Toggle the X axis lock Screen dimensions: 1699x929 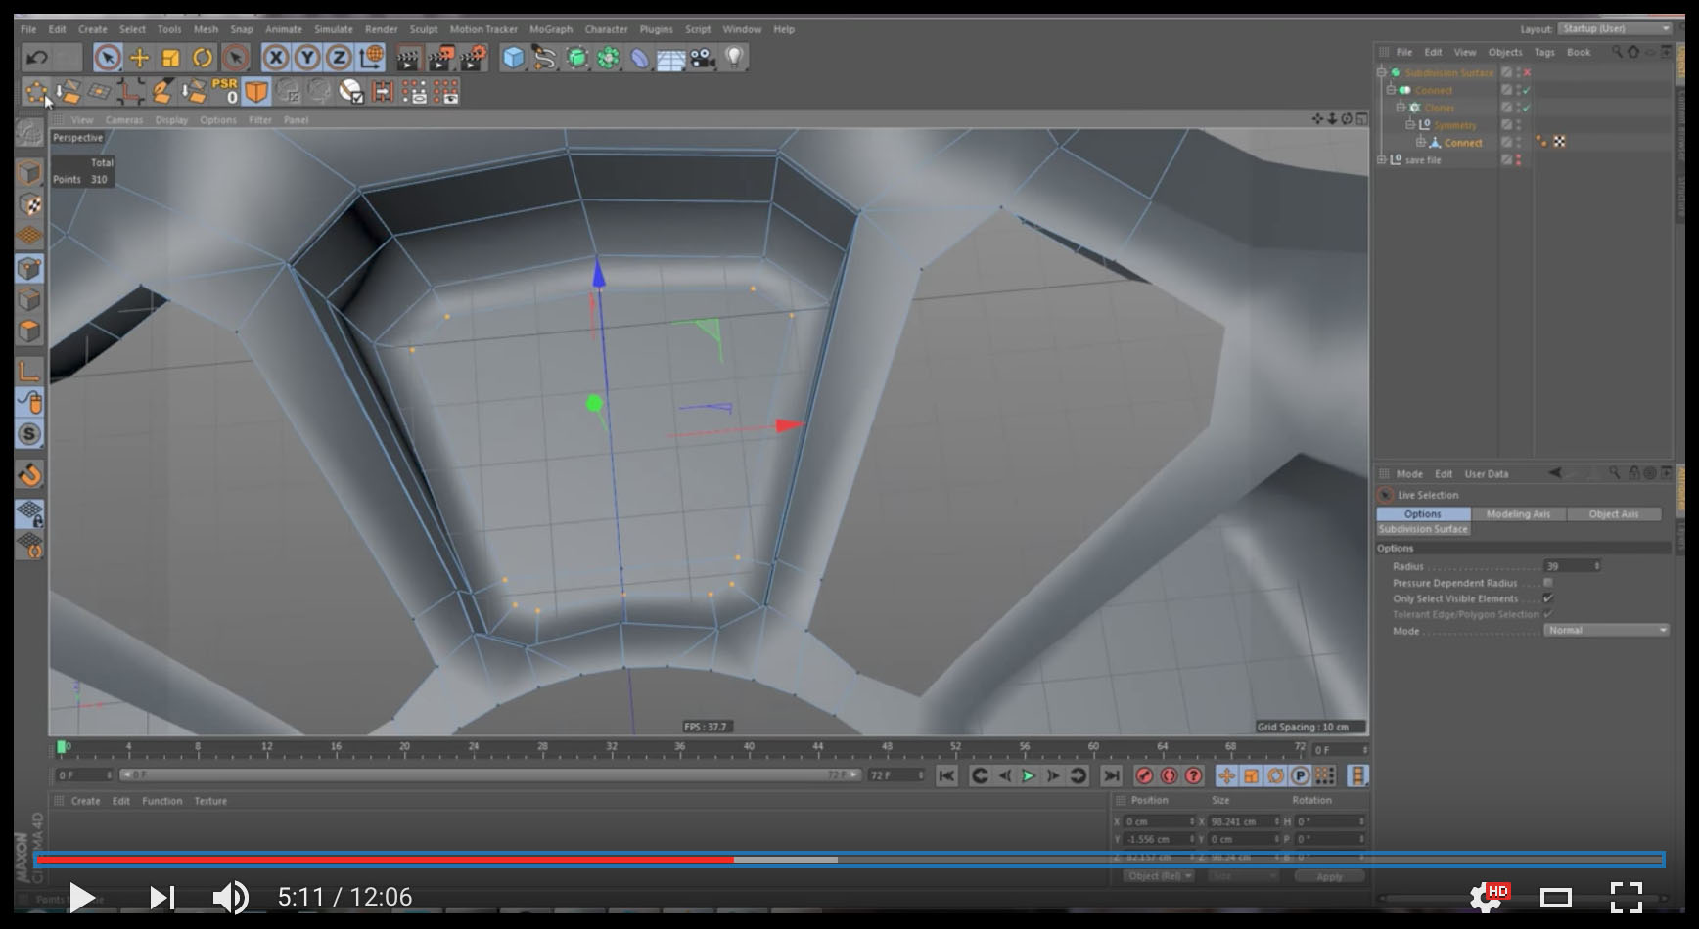(x=276, y=58)
